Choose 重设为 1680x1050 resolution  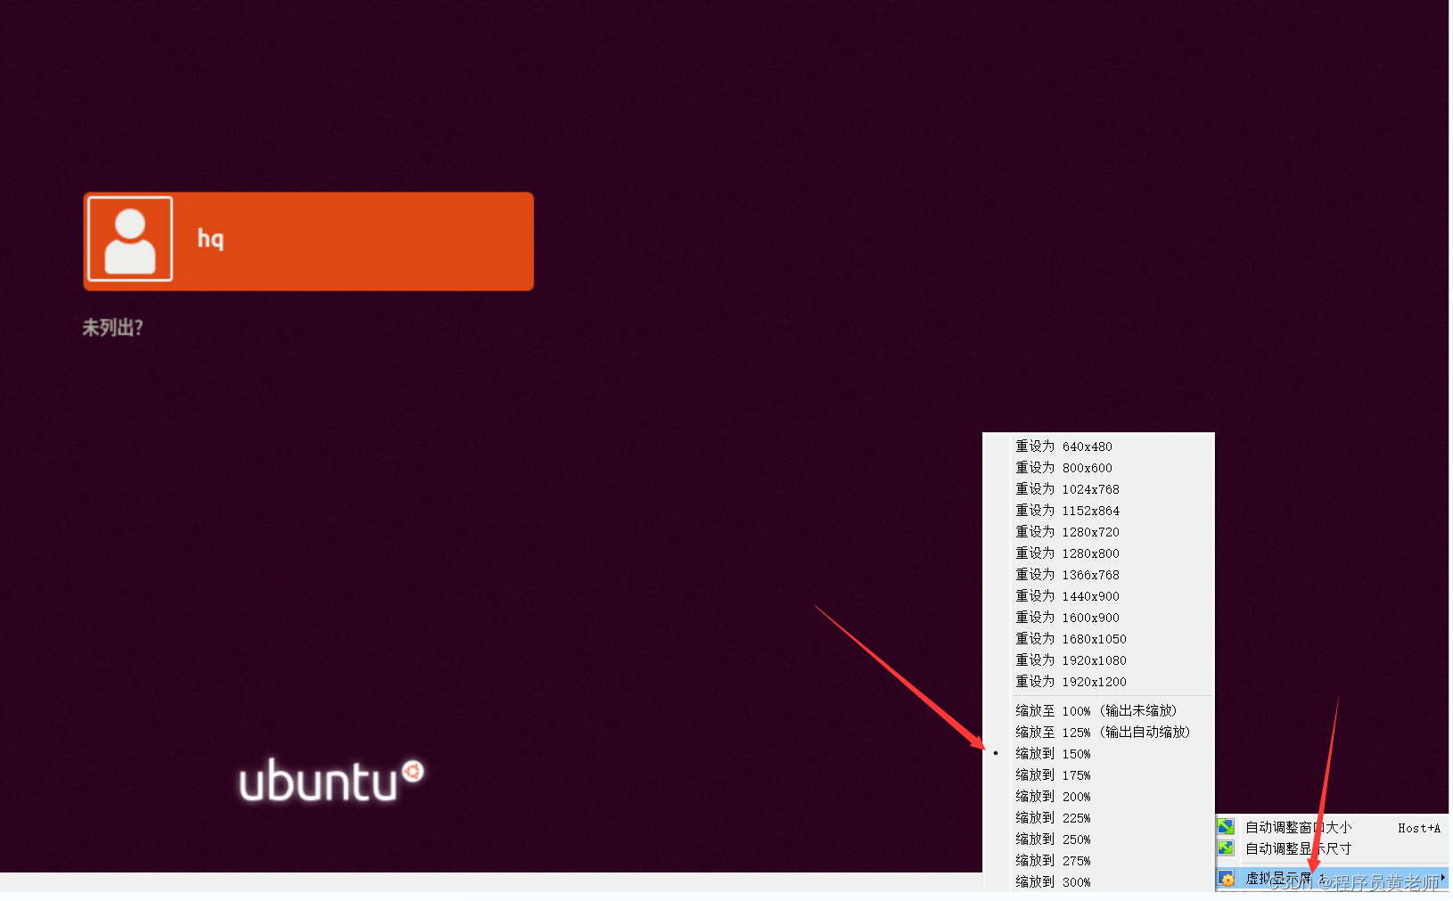click(1098, 639)
